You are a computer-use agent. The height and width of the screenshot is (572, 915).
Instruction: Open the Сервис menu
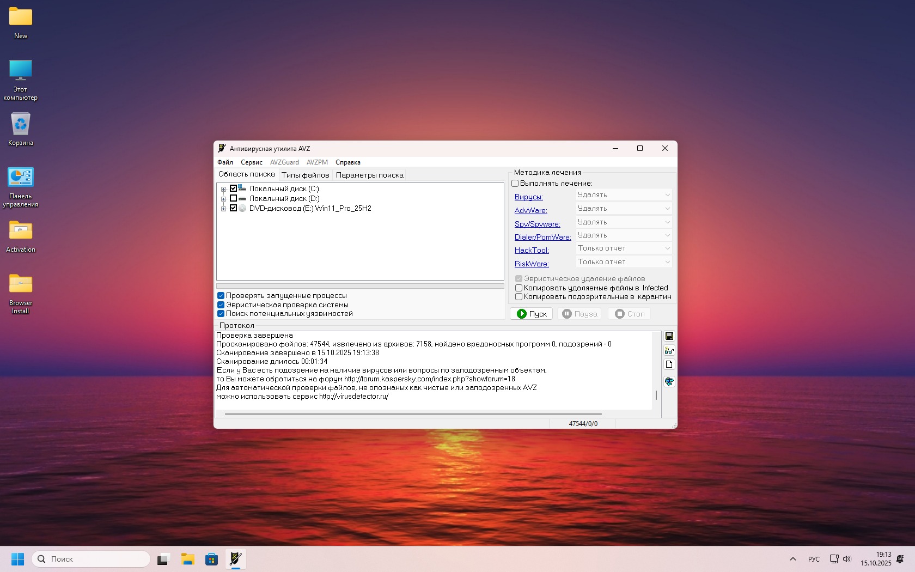[x=251, y=162]
